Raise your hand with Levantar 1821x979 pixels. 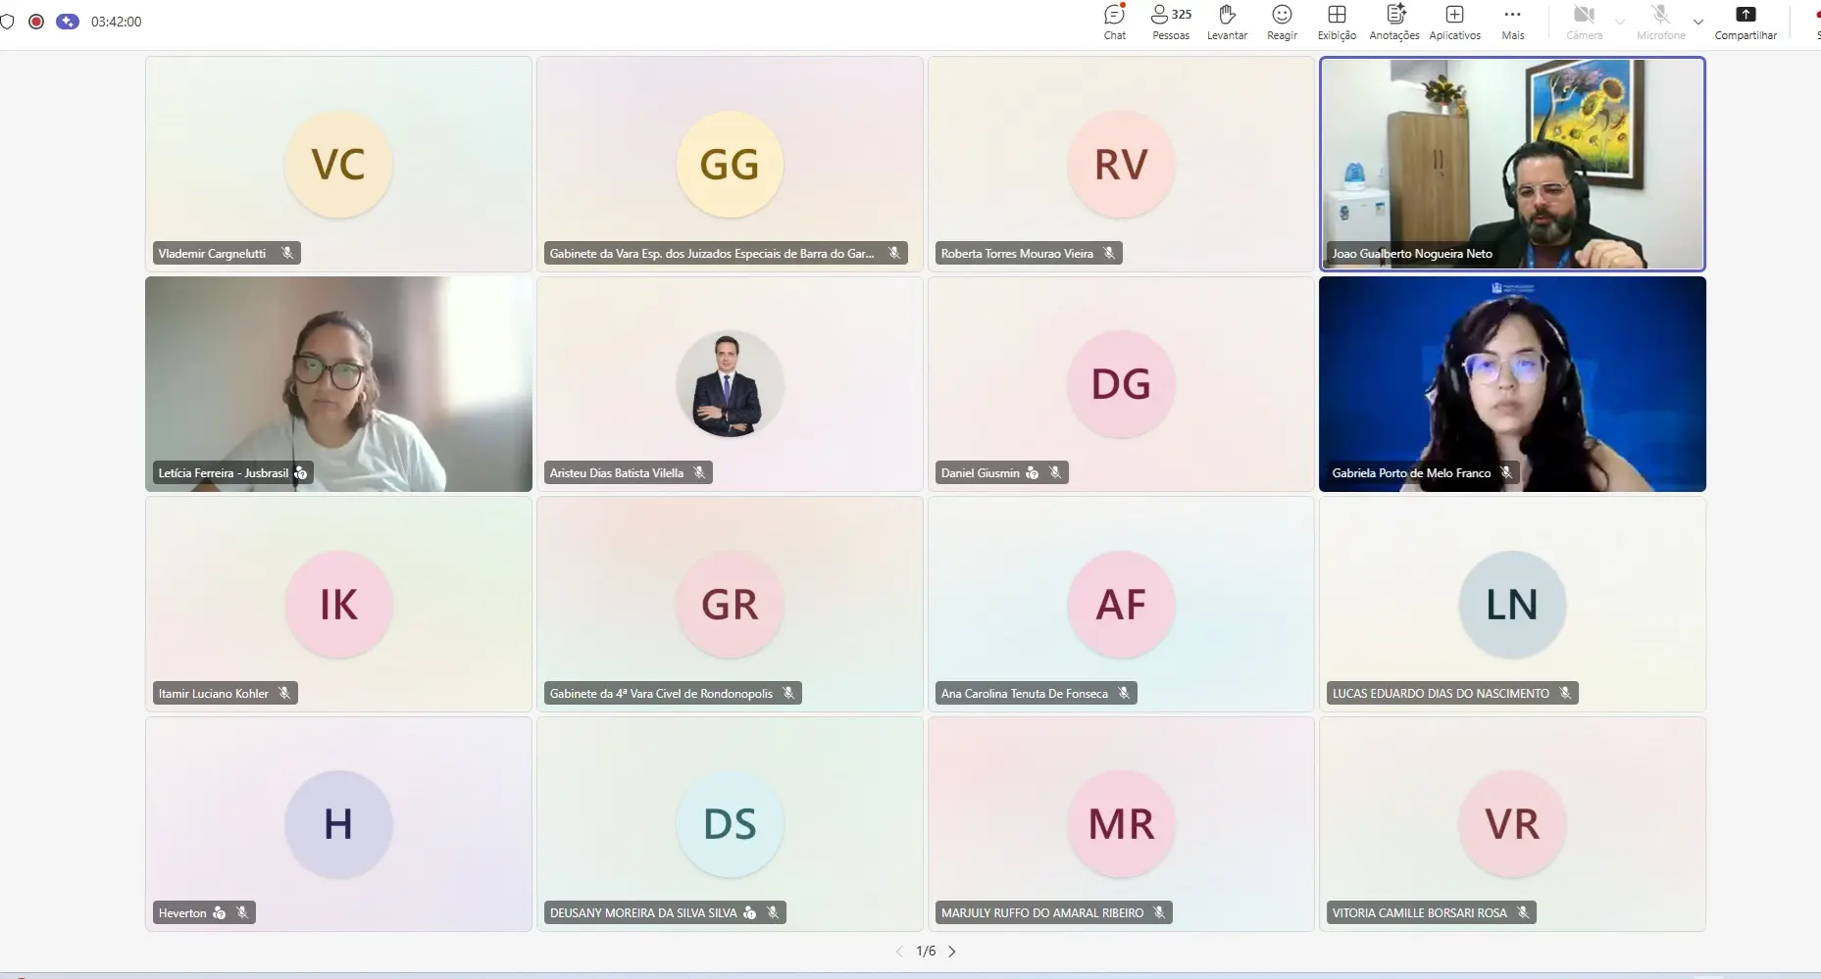coord(1227,22)
